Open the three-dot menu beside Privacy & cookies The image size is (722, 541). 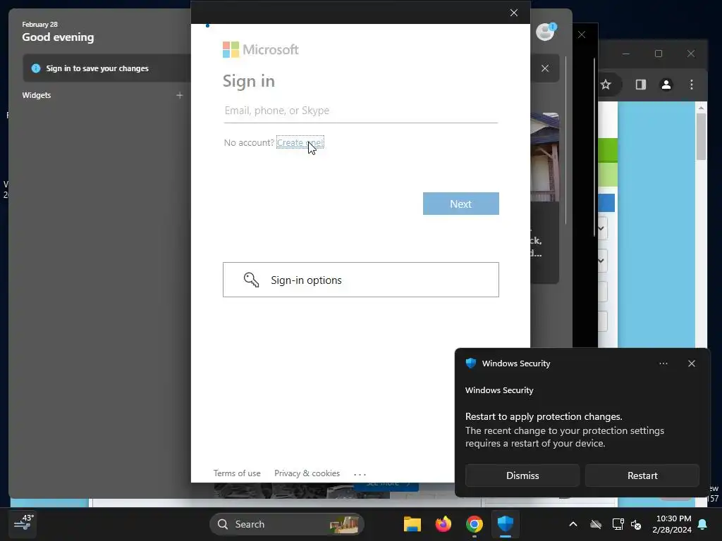coord(360,474)
